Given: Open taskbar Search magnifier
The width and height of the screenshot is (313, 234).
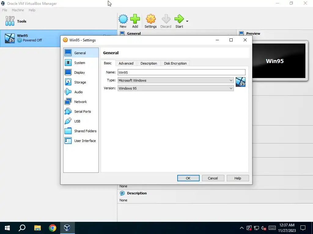Looking at the screenshot, I should [x=22, y=228].
